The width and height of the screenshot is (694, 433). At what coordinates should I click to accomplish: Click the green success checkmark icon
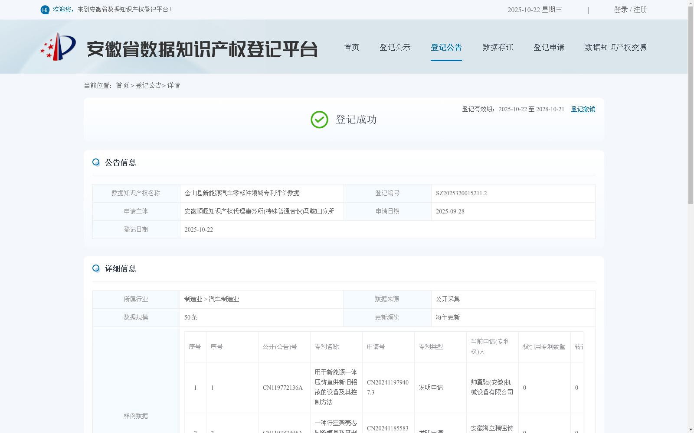[319, 120]
